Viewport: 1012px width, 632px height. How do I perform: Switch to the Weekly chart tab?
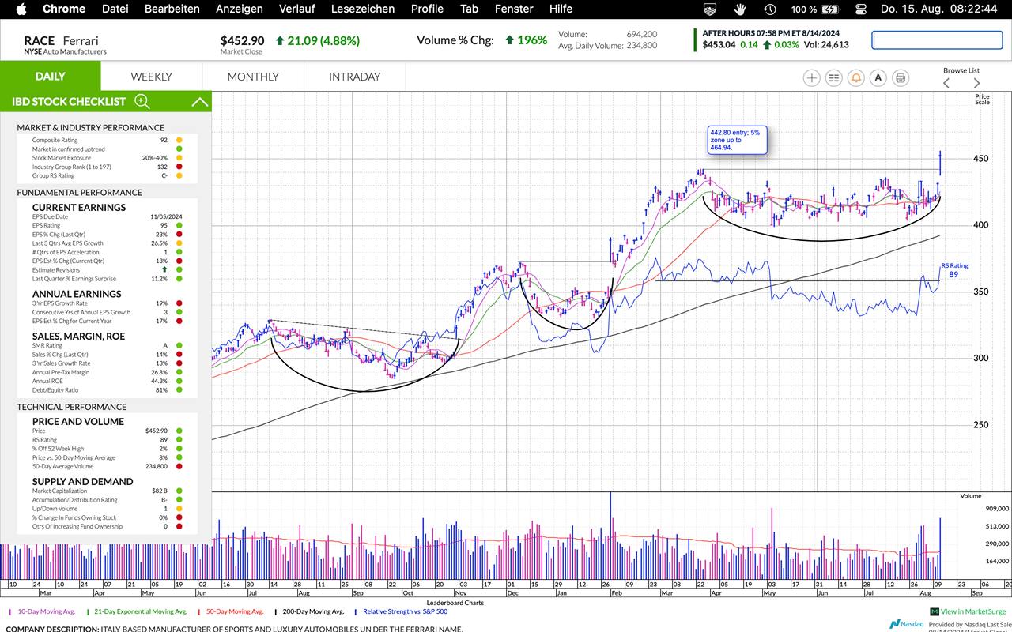click(x=151, y=77)
